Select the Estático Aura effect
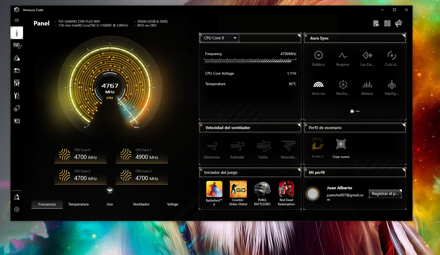Screen dimensions: 440x255 318,58
